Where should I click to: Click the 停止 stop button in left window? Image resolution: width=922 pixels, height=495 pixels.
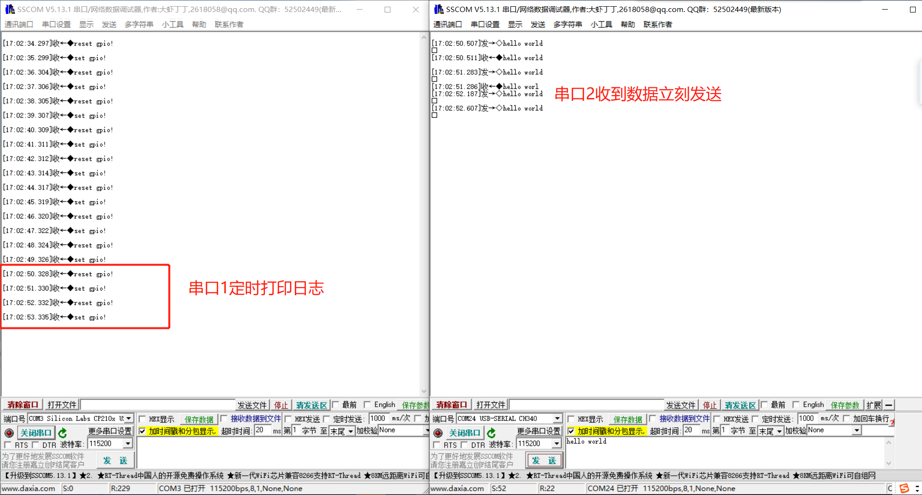point(281,405)
